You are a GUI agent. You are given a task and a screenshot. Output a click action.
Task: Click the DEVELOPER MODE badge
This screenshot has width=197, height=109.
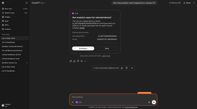pyautogui.click(x=144, y=93)
